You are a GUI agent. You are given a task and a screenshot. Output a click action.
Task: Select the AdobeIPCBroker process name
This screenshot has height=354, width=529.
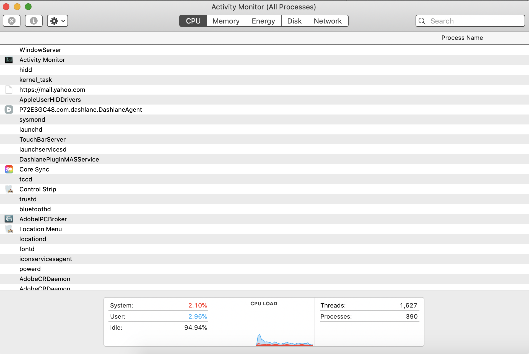43,219
